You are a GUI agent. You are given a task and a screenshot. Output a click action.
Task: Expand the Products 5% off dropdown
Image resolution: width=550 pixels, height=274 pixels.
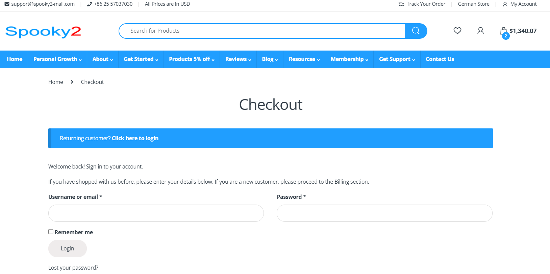coord(192,59)
